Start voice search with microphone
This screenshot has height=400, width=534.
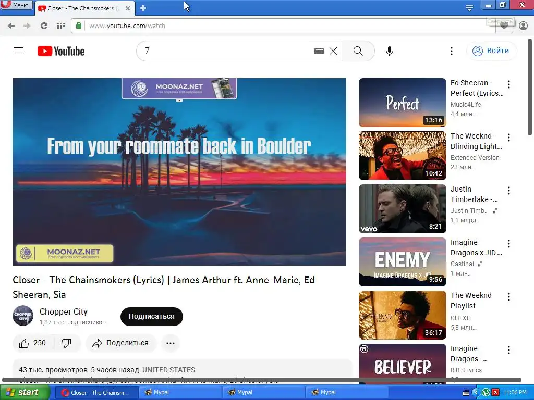[x=390, y=51]
